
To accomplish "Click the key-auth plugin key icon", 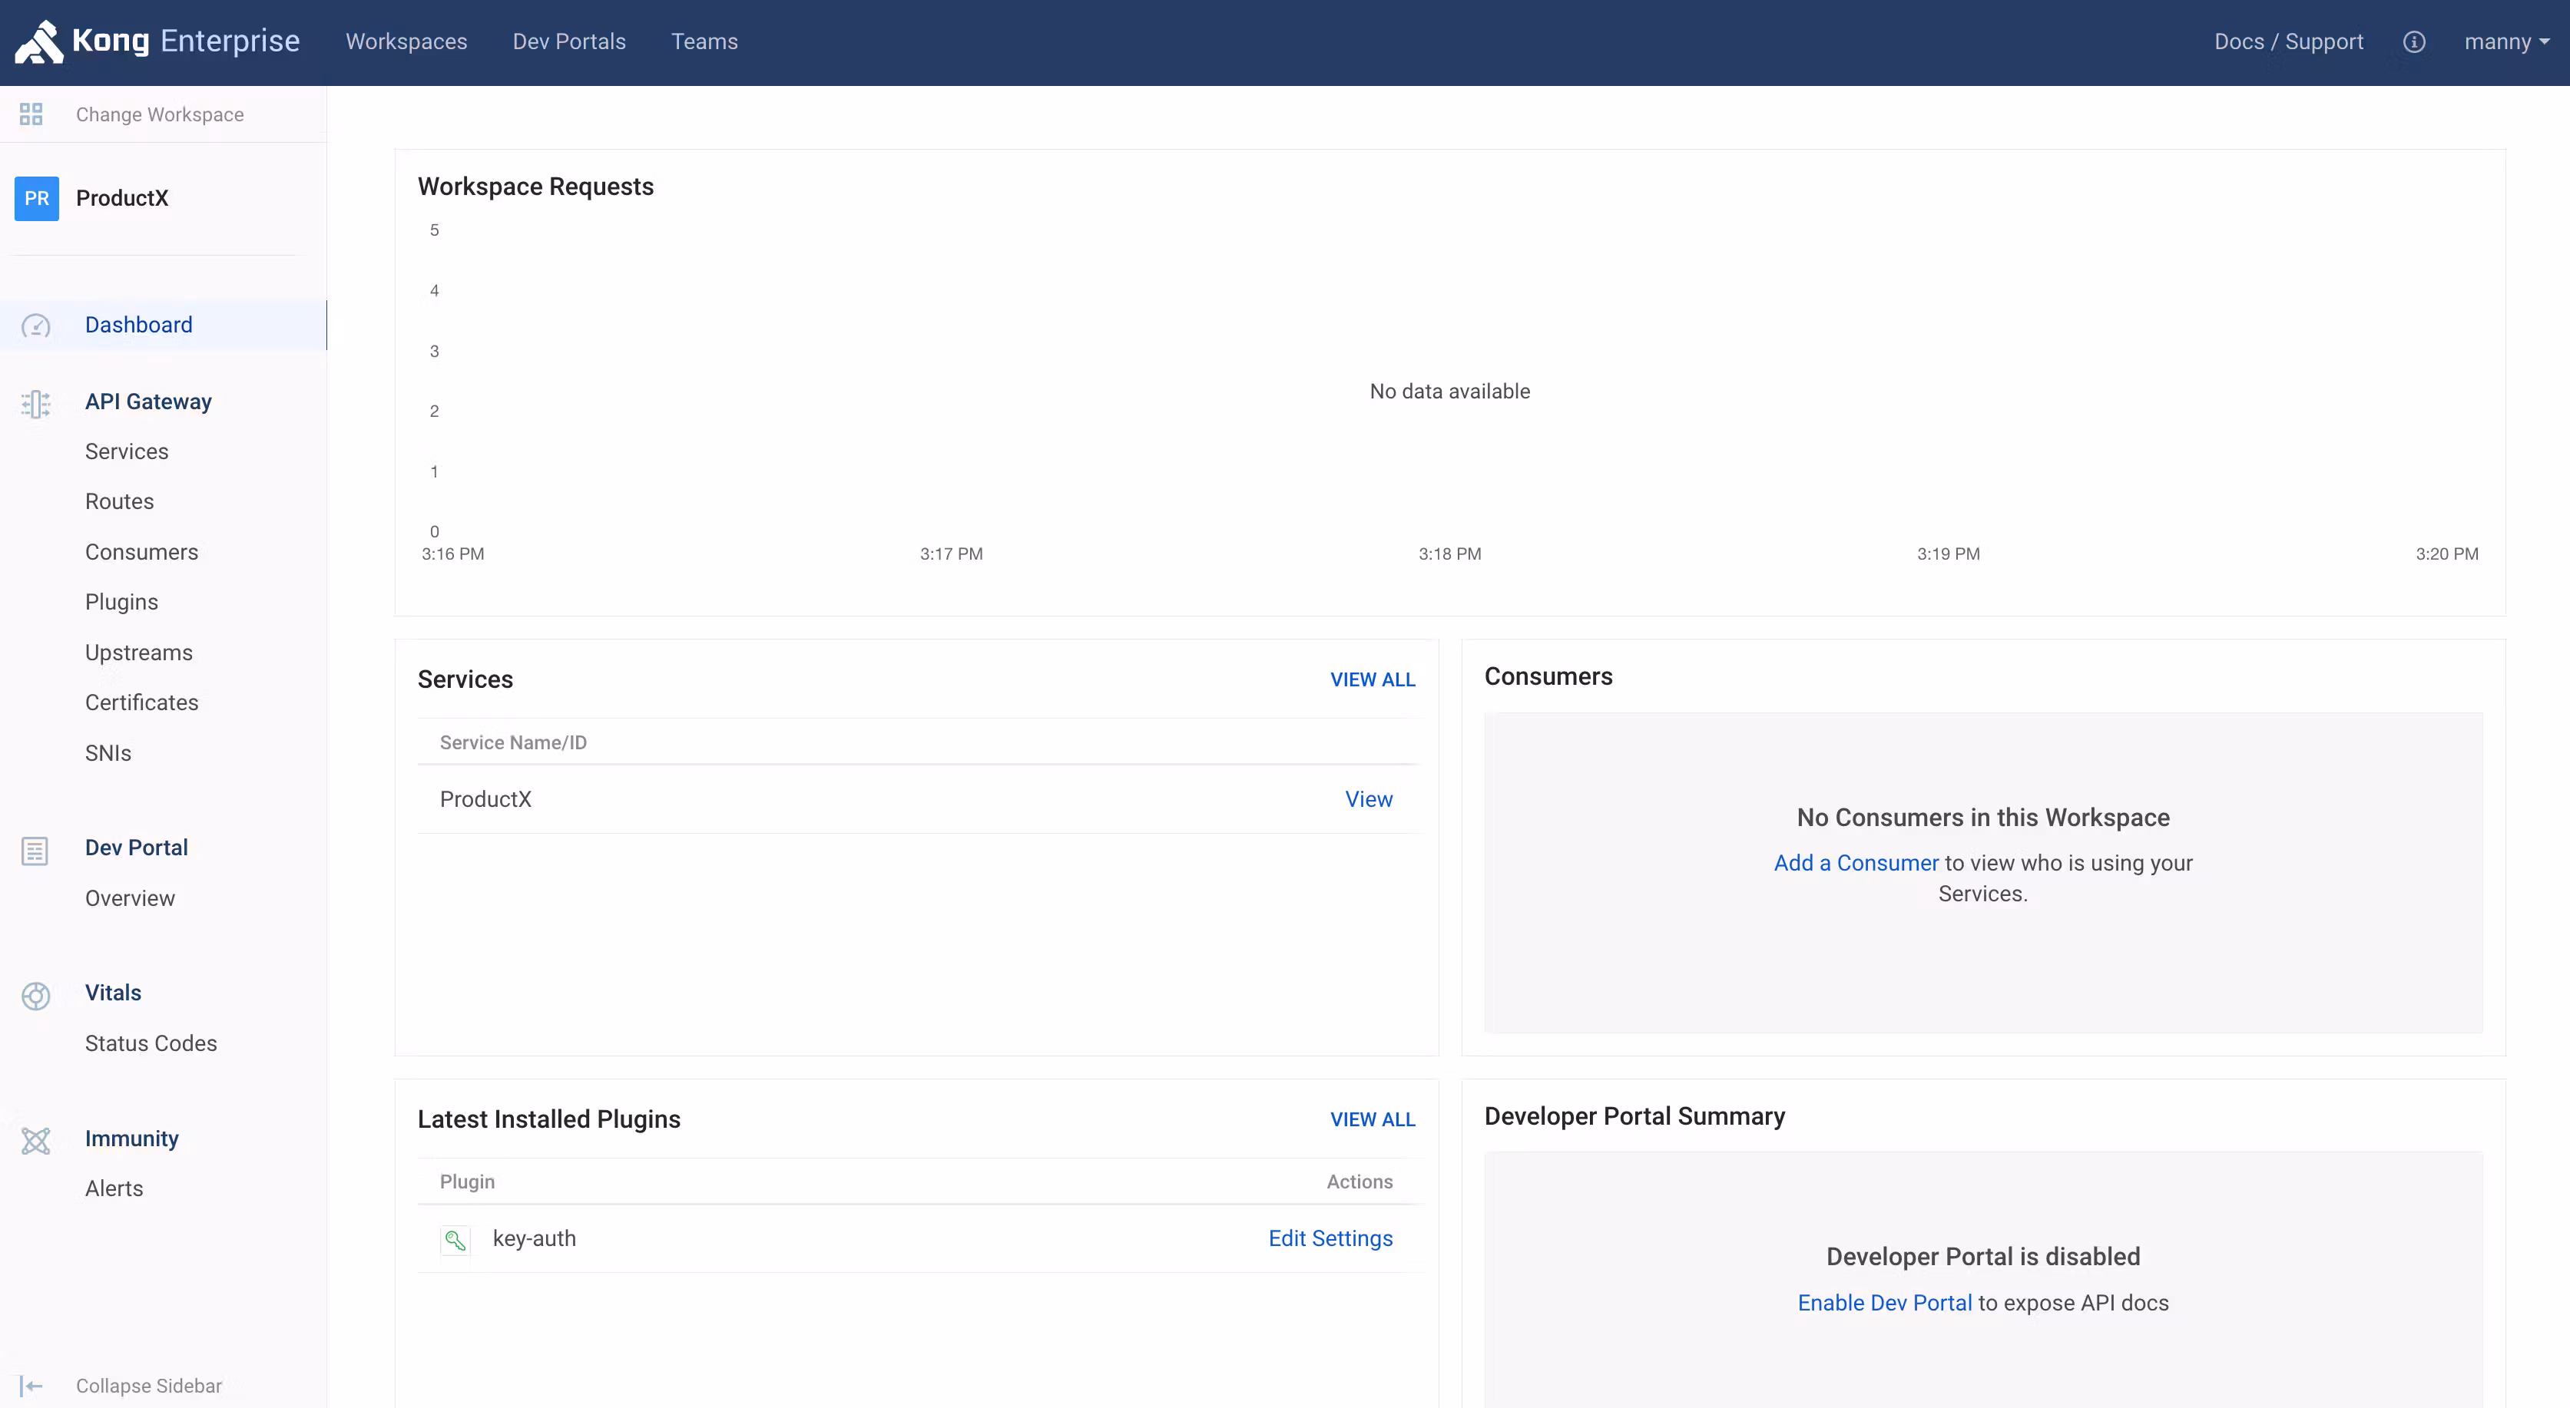I will (455, 1239).
